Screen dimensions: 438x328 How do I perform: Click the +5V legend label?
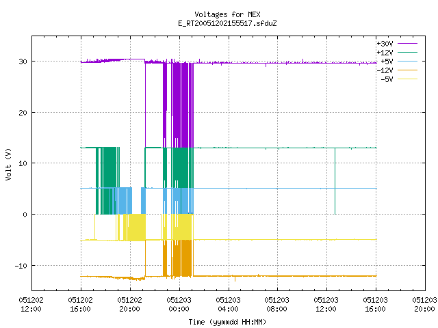(x=387, y=61)
